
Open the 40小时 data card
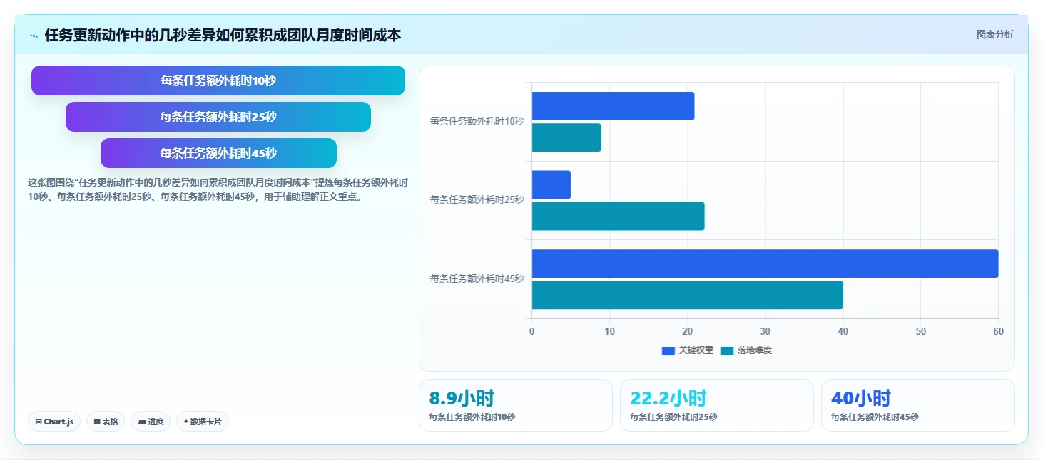918,405
